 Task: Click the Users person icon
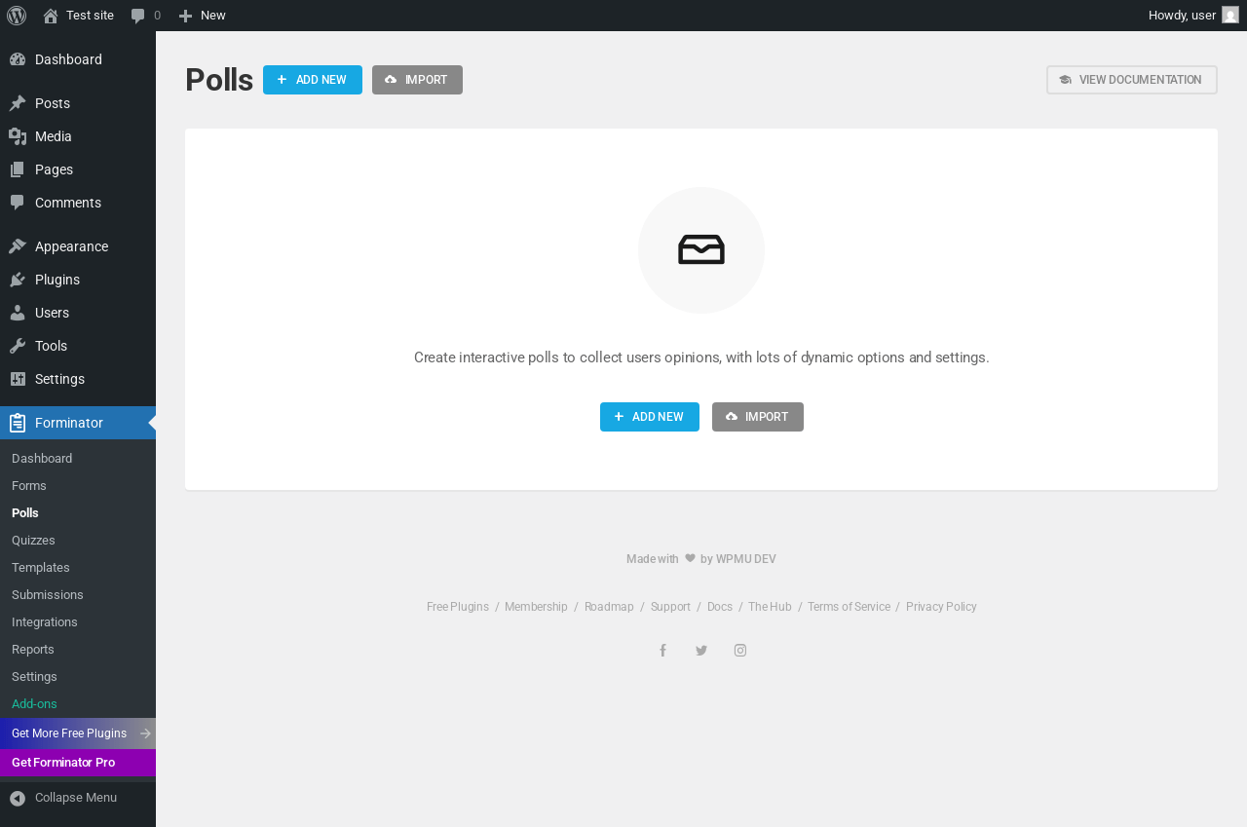point(18,313)
